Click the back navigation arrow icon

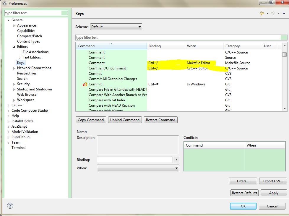point(262,13)
